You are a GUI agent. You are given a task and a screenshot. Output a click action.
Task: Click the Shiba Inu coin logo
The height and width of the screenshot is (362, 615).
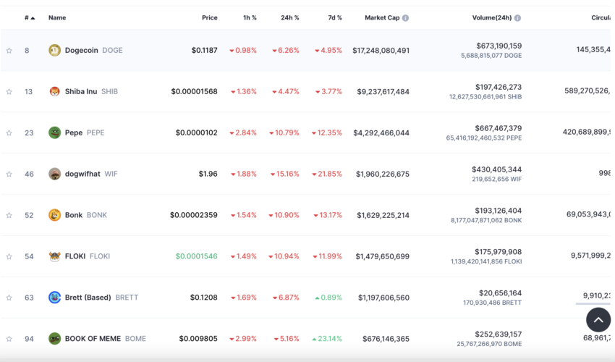pyautogui.click(x=54, y=91)
